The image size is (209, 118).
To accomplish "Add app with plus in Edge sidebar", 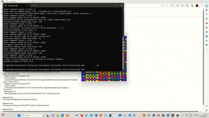I will (x=207, y=50).
